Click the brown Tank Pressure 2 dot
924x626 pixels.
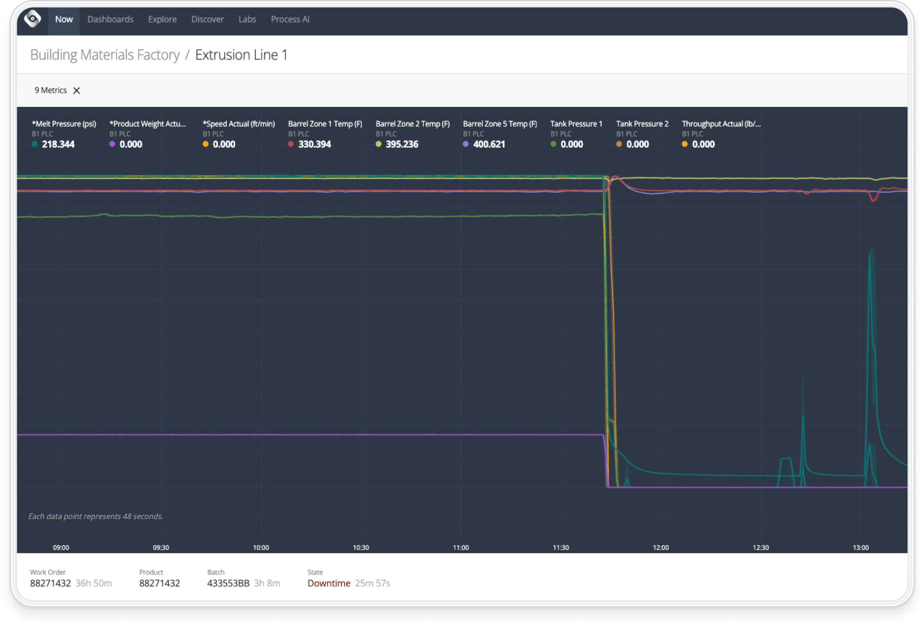619,144
